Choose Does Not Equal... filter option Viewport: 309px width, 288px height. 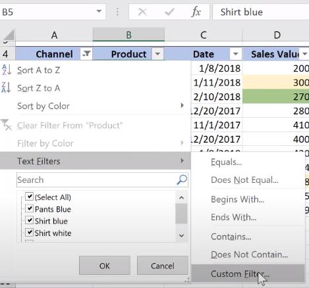coord(248,180)
